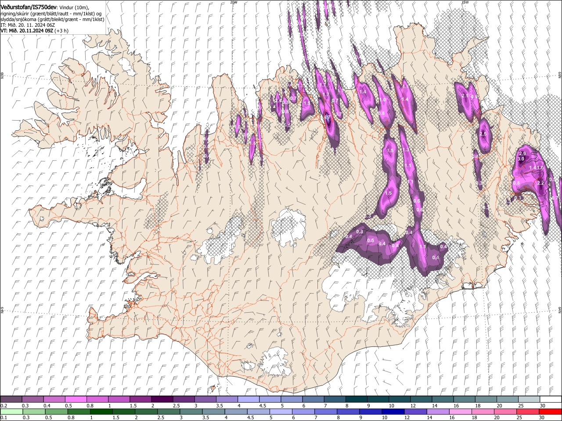Pick the 12 indigo swatch in lower legend
Image resolution: width=562 pixels, height=421 pixels.
(416, 411)
